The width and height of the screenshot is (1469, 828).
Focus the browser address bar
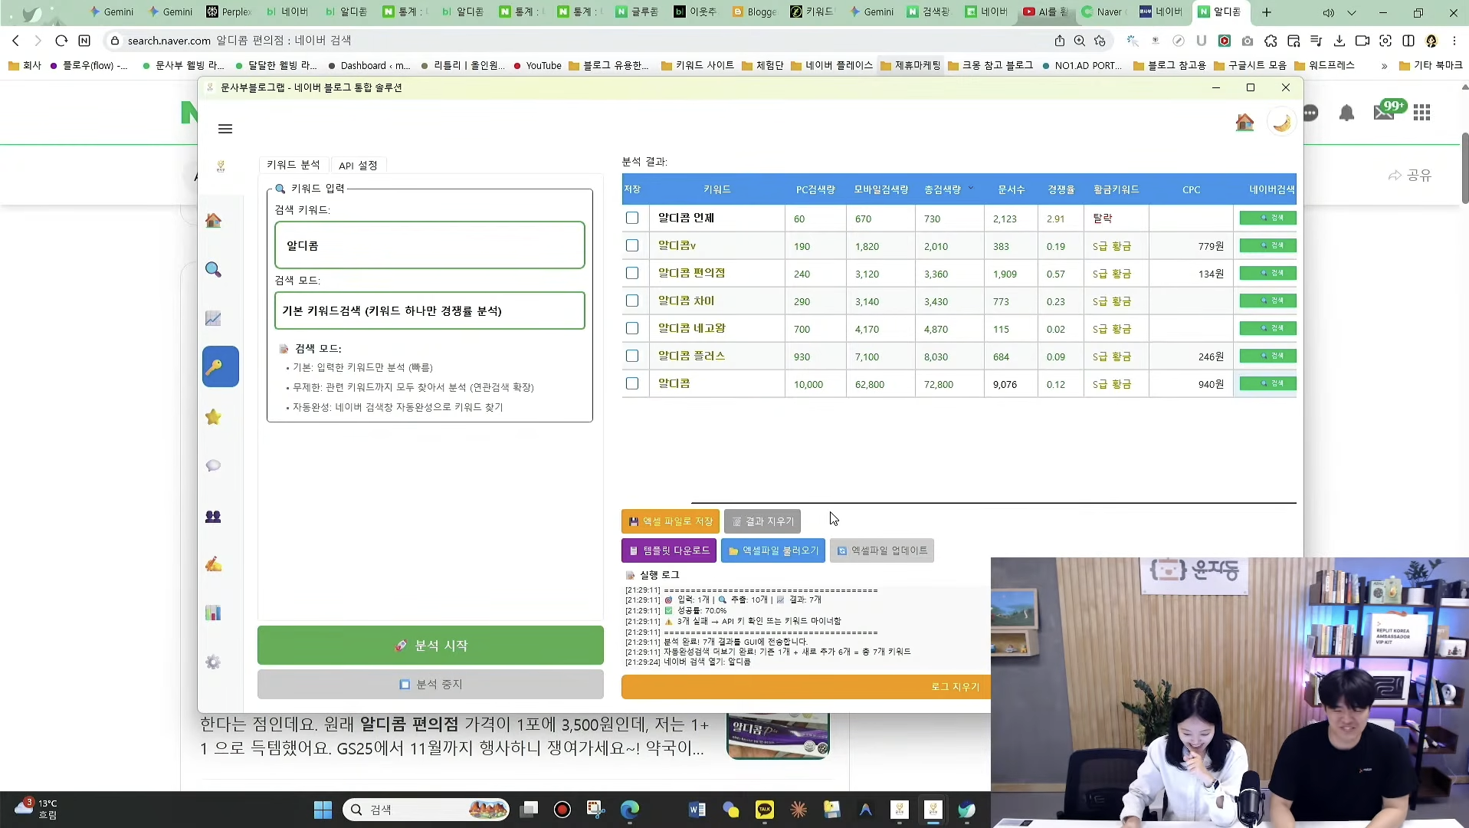click(575, 41)
